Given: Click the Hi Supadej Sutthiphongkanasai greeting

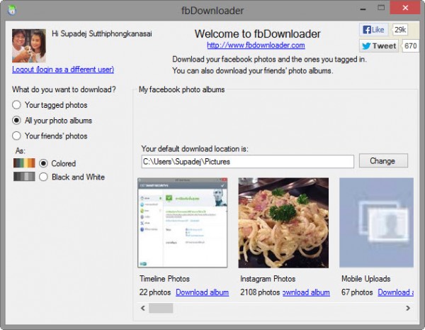Looking at the screenshot, I should coord(102,33).
